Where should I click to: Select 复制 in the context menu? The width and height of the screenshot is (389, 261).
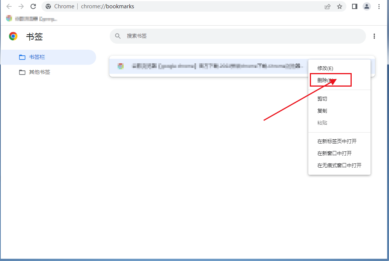pos(322,111)
